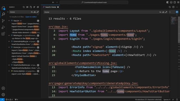The image size is (180, 101).
Task: Select the 'Search: Home' editor tab
Action: pyautogui.click(x=51, y=7)
